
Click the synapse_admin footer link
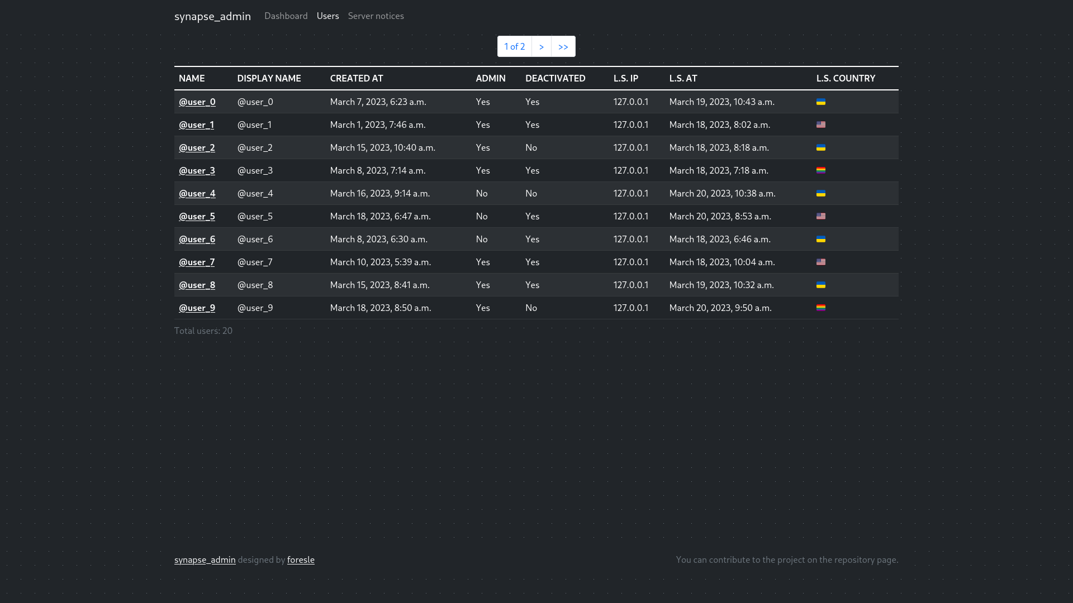tap(205, 559)
